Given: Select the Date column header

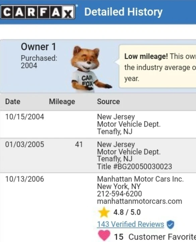Looking at the screenshot, I should click(x=13, y=102).
